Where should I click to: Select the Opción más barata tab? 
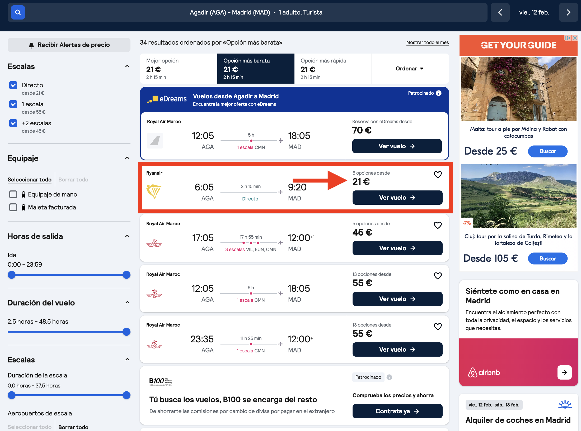tap(256, 69)
